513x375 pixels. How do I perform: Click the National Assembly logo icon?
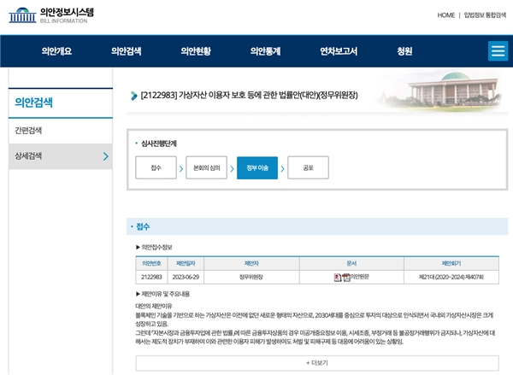[x=23, y=15]
